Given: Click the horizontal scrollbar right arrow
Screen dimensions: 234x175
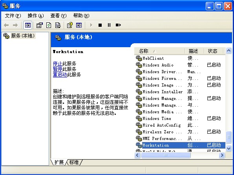Looking at the screenshot, I should tap(222, 155).
